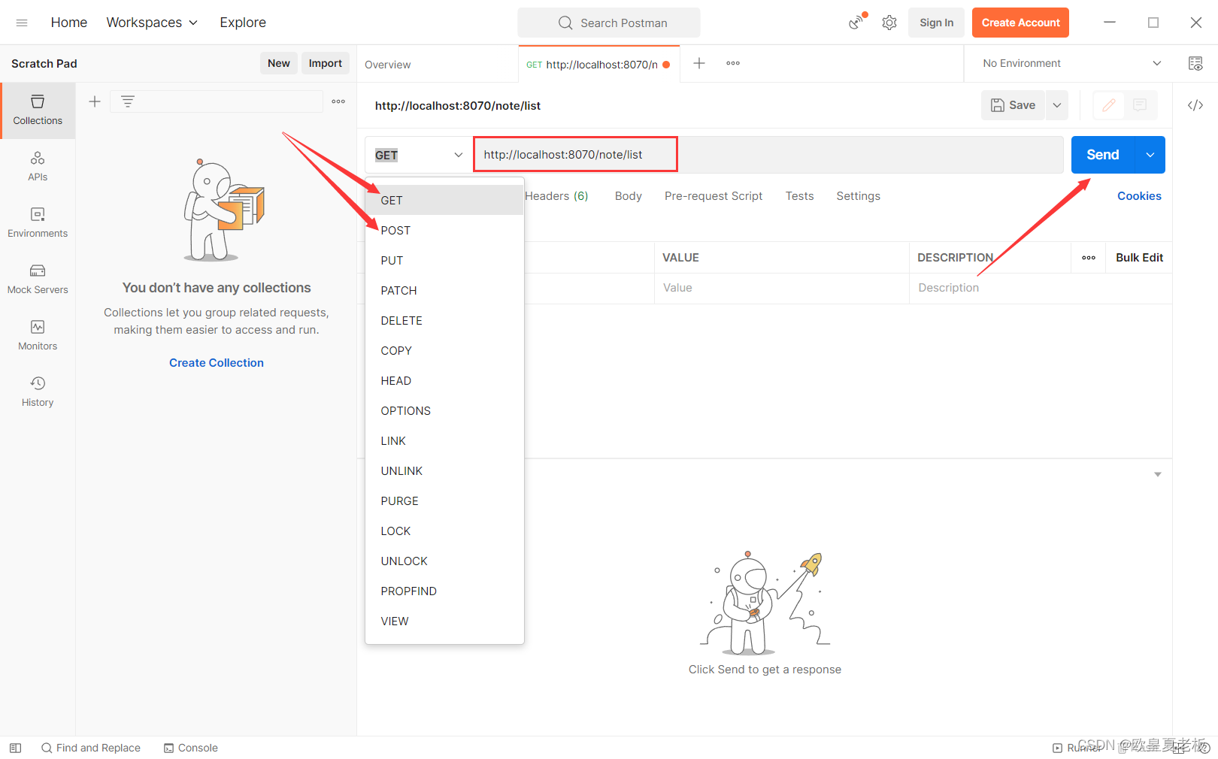Viewport: 1218px width, 759px height.
Task: Open the Pre-request Script tab
Action: pyautogui.click(x=714, y=196)
